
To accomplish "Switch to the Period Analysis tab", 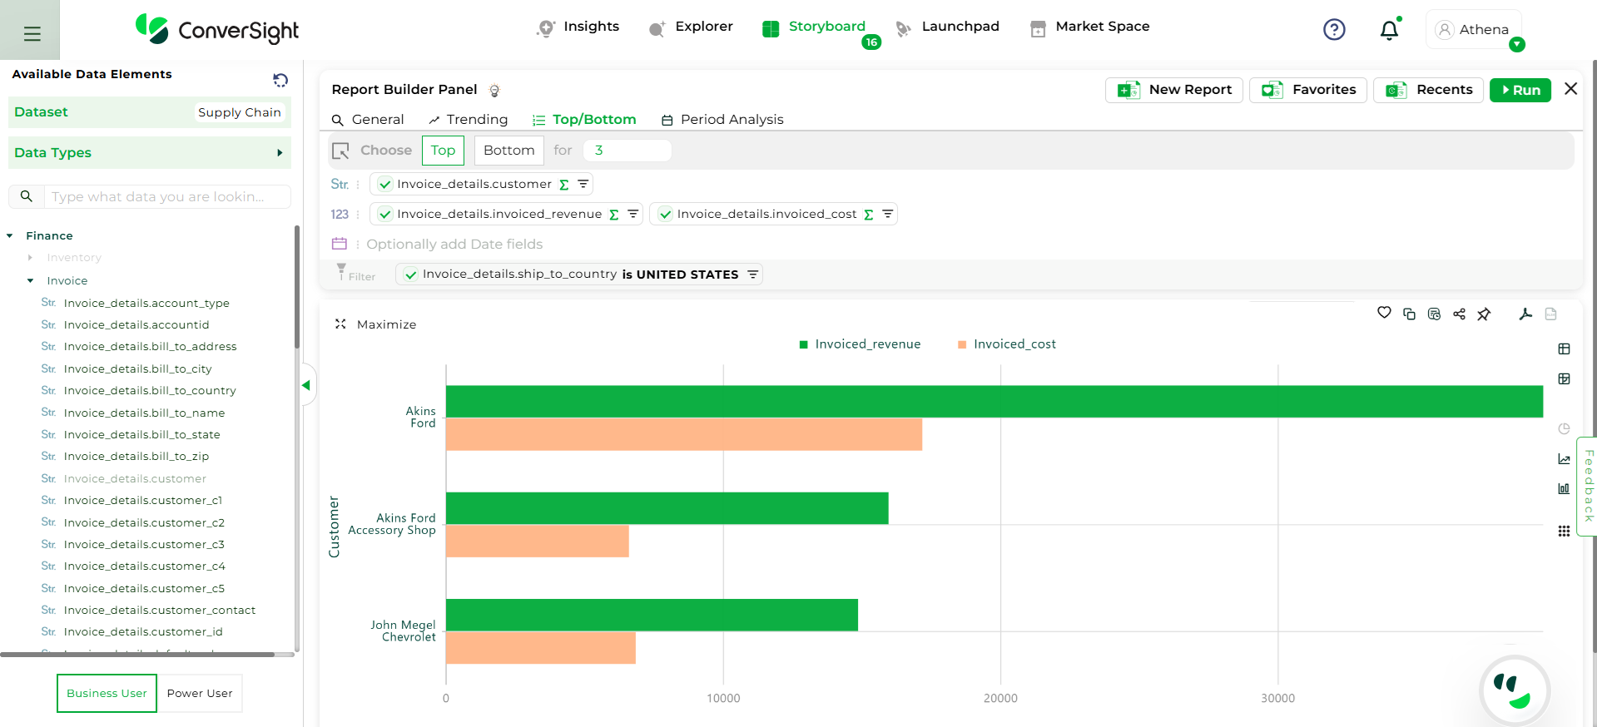I will (722, 120).
